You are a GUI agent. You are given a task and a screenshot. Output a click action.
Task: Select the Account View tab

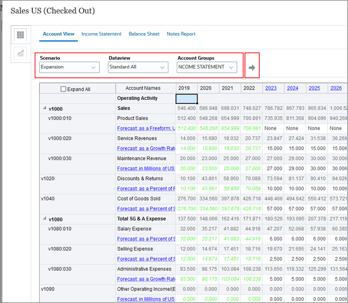click(x=59, y=34)
